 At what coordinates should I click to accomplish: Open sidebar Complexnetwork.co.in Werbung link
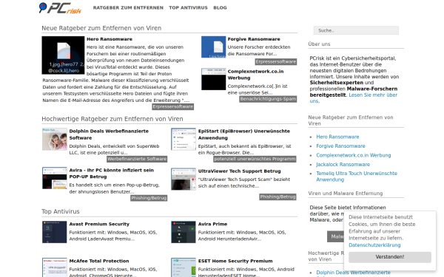tap(354, 155)
